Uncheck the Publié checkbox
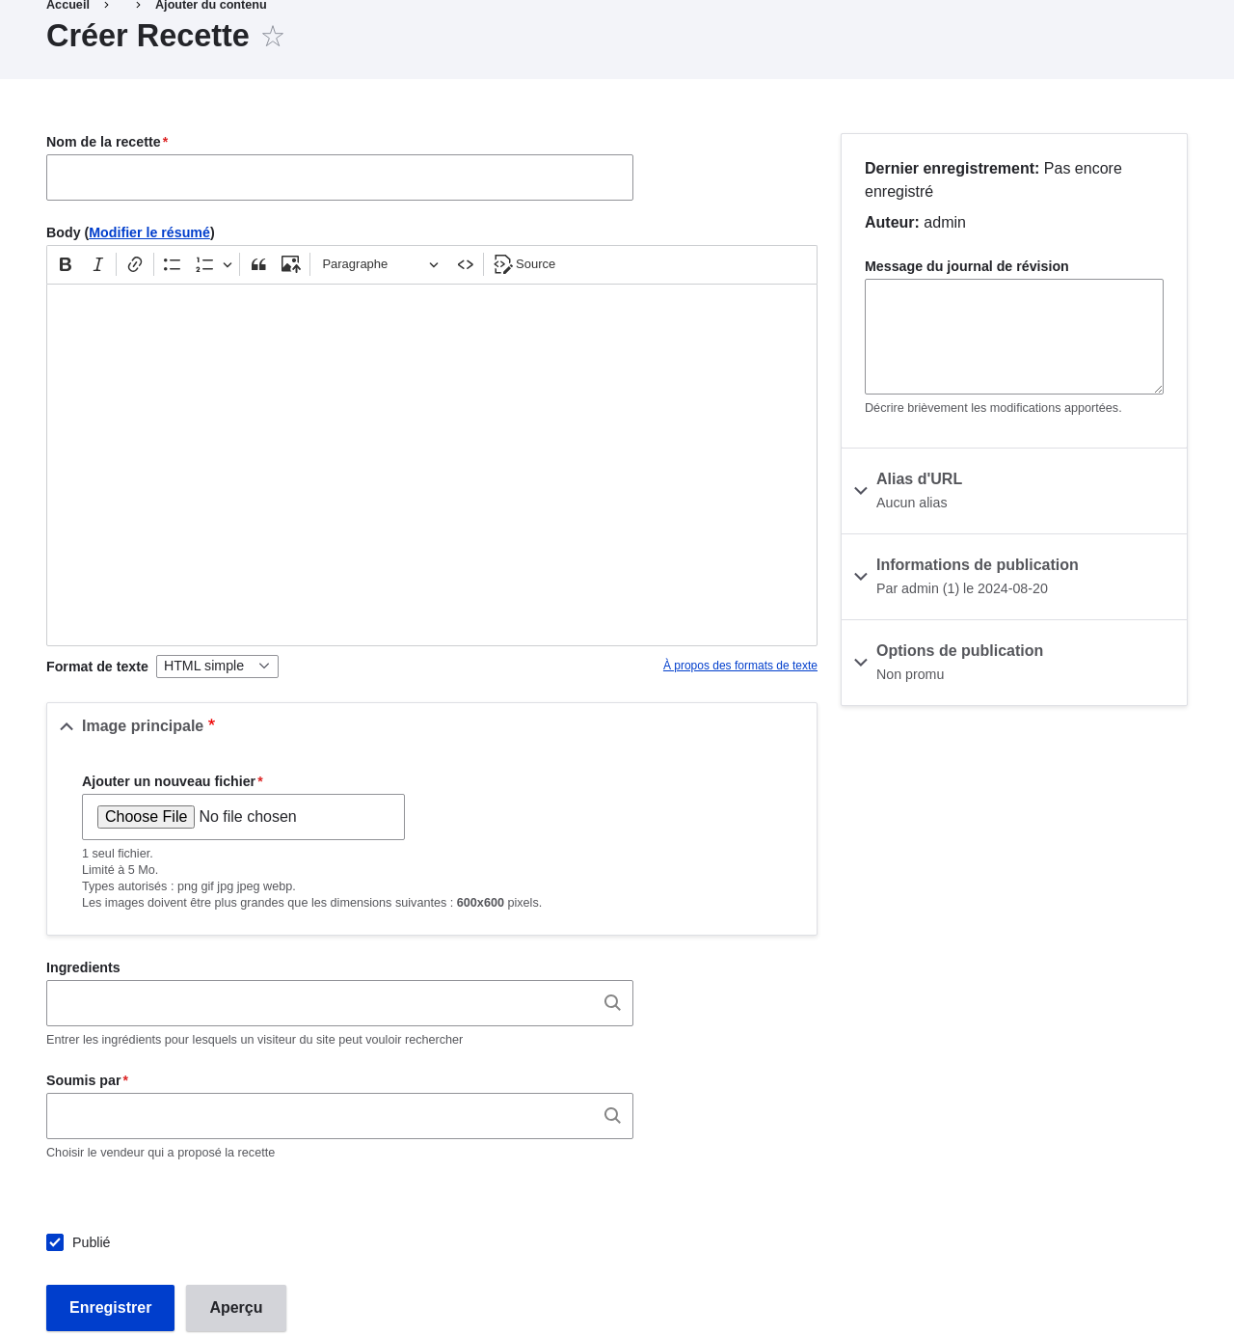 [55, 1242]
